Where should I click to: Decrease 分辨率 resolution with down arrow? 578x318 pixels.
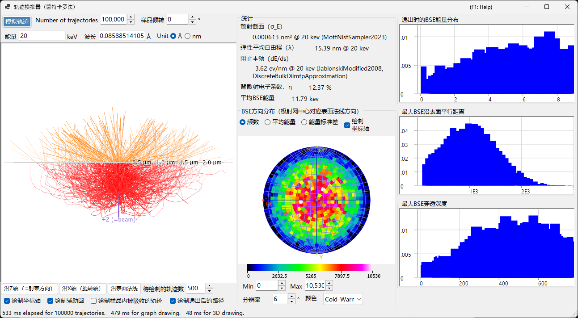tap(292, 301)
